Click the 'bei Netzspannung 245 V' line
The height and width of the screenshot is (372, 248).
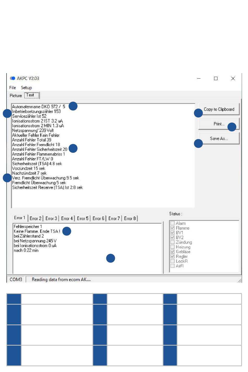tap(35, 241)
